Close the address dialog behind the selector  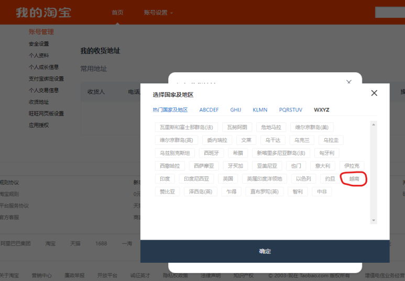pyautogui.click(x=349, y=82)
